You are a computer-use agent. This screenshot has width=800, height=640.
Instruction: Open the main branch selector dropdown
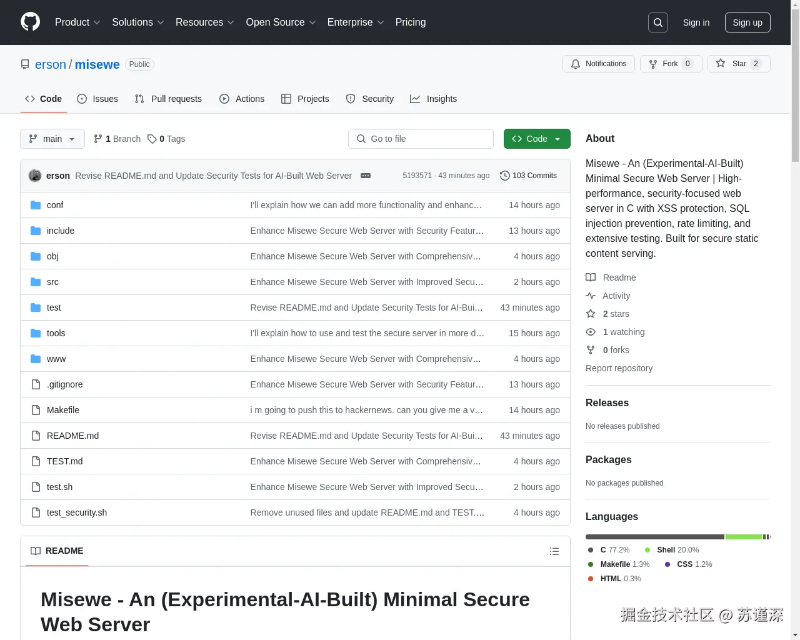tap(52, 139)
